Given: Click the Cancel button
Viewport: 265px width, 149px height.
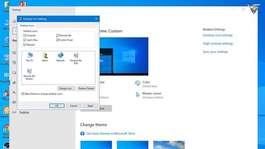Looking at the screenshot, I should click(x=74, y=106).
